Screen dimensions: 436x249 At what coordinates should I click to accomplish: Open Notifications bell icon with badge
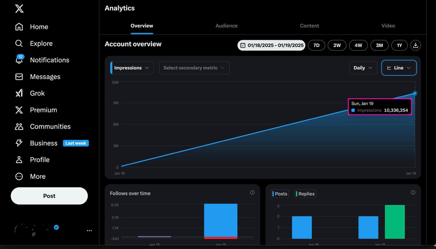click(19, 60)
